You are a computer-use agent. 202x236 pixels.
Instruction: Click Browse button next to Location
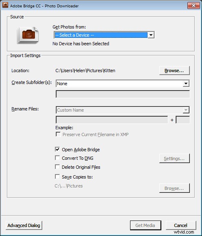(x=174, y=71)
